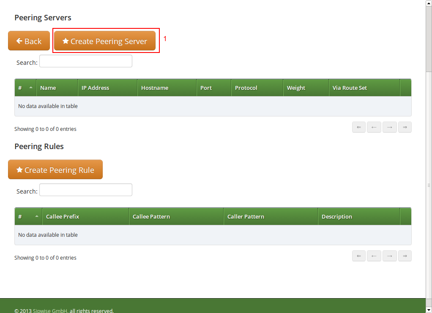Click the Back button
The image size is (432, 313).
29,41
